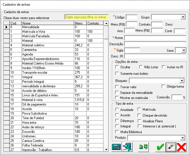Enable the Travar valor checkbox
190x155 pixels.
coord(117,87)
